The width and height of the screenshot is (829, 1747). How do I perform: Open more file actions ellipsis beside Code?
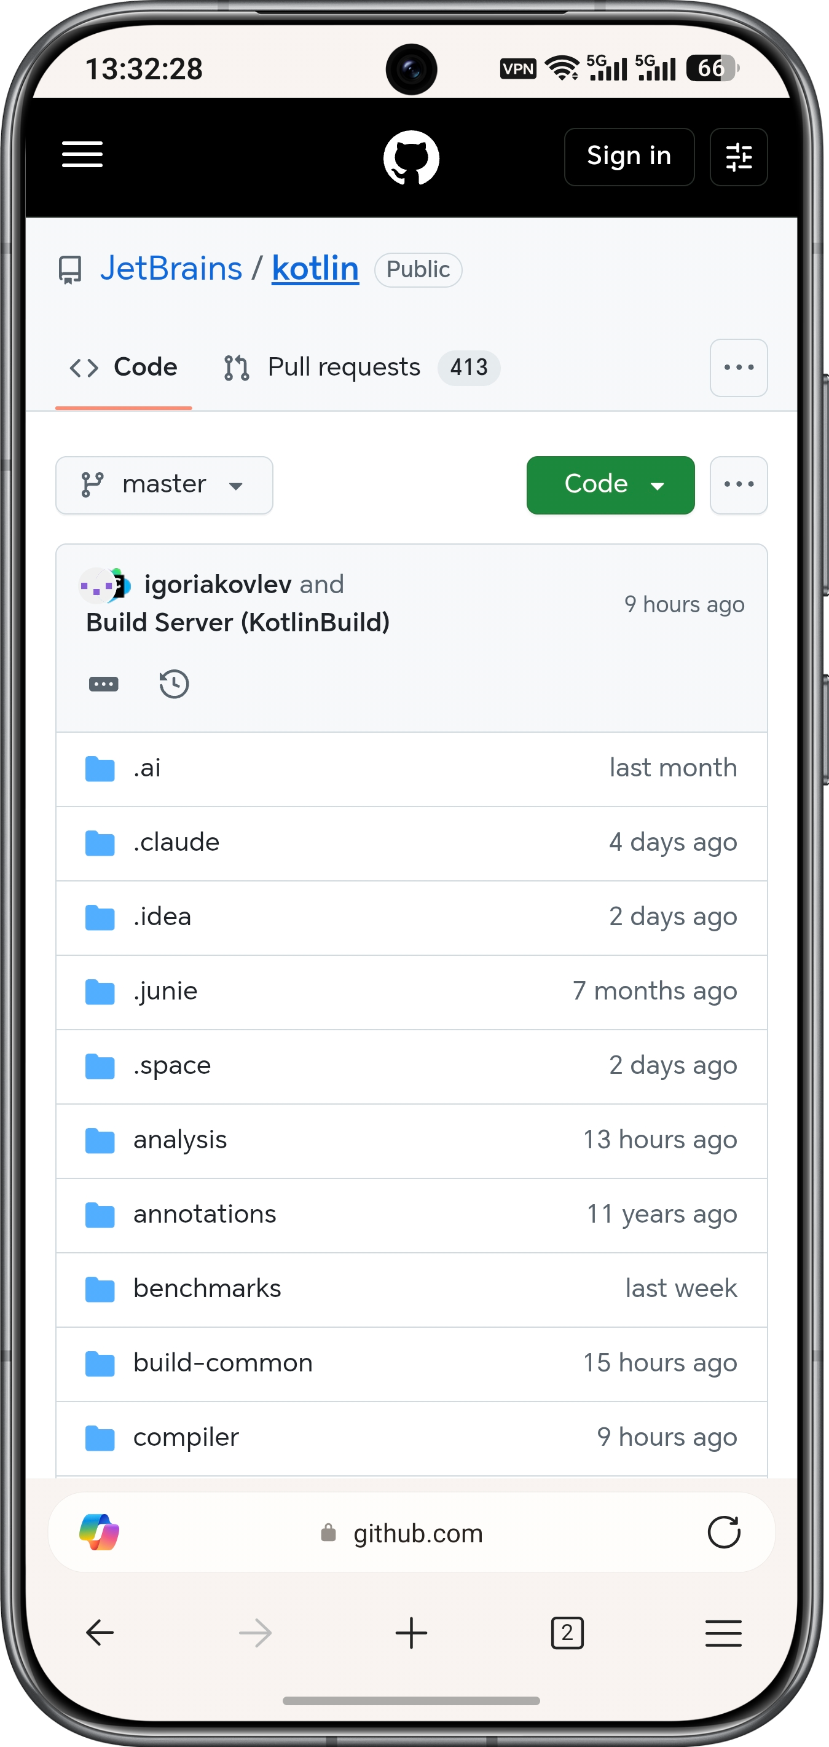(x=738, y=485)
